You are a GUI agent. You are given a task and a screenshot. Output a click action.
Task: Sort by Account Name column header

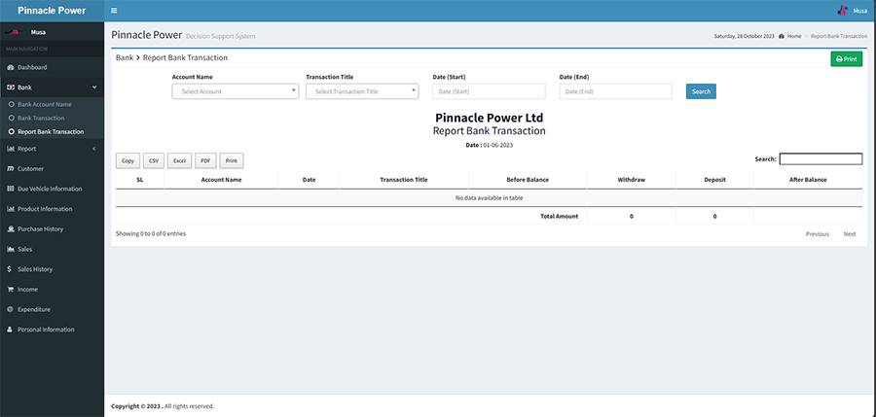(221, 180)
